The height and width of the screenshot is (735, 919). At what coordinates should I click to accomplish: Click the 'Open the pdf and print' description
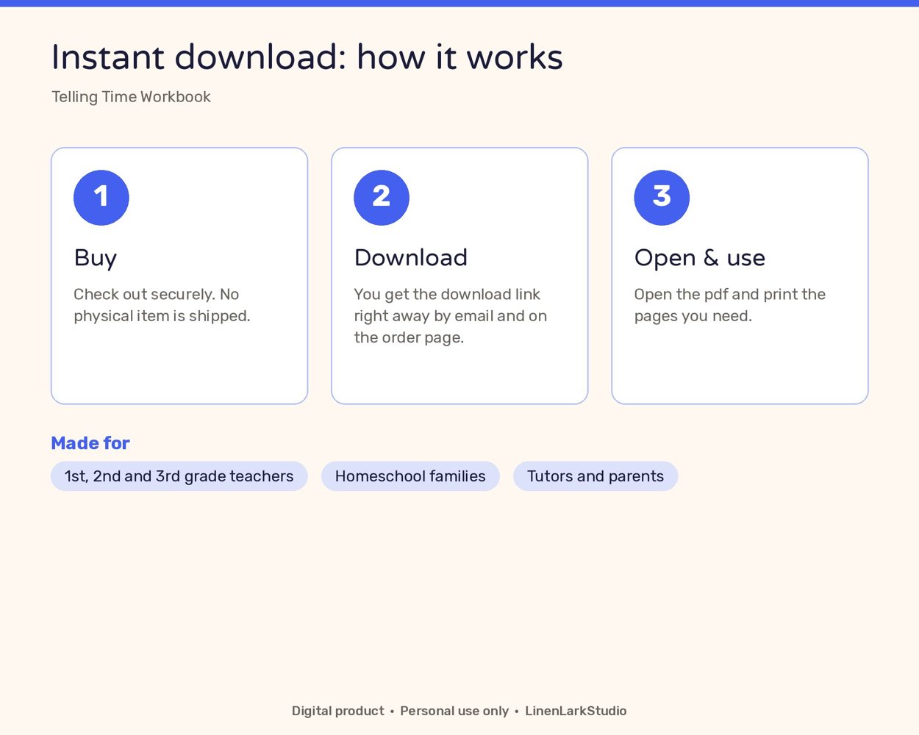click(730, 305)
